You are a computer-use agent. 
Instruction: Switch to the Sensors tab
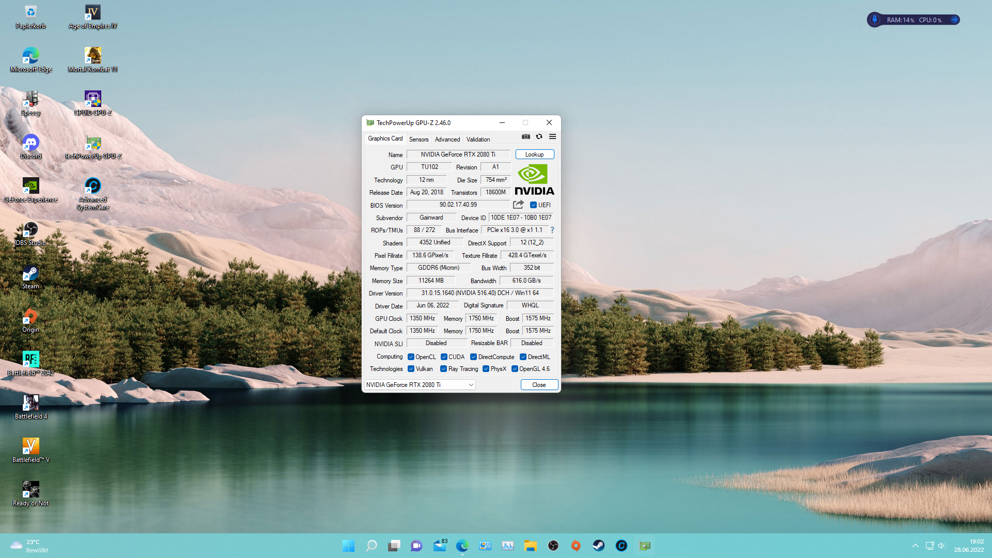[x=419, y=139]
